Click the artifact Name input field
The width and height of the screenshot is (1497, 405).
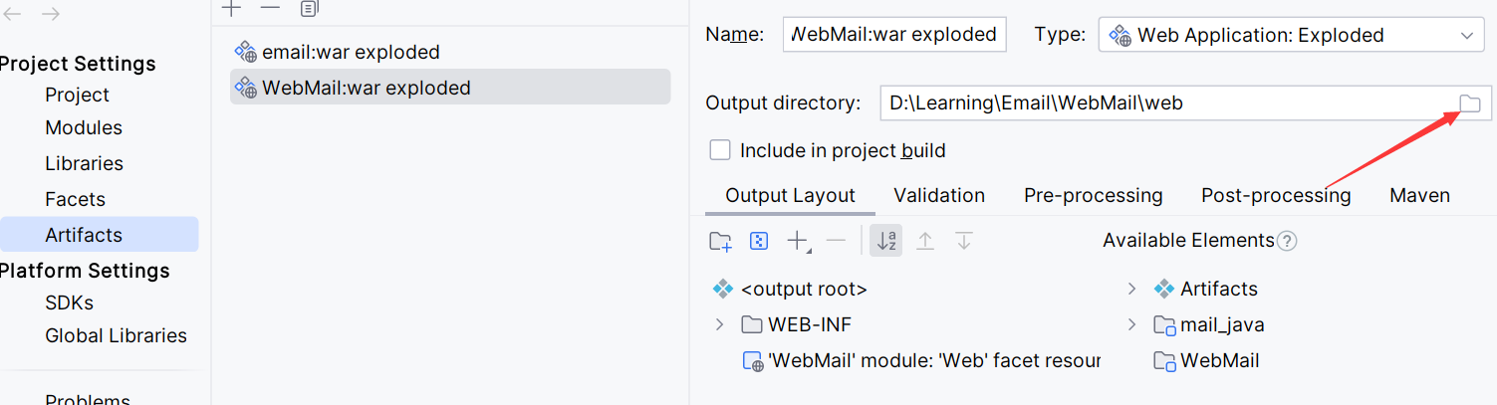coord(894,35)
